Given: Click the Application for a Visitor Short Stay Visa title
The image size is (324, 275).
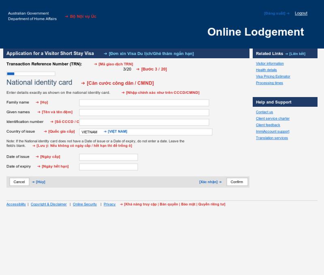Looking at the screenshot, I should click(50, 53).
